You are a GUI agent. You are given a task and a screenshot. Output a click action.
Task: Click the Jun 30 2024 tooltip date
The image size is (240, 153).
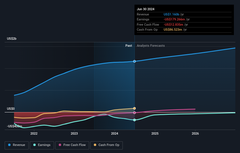pyautogui.click(x=146, y=9)
